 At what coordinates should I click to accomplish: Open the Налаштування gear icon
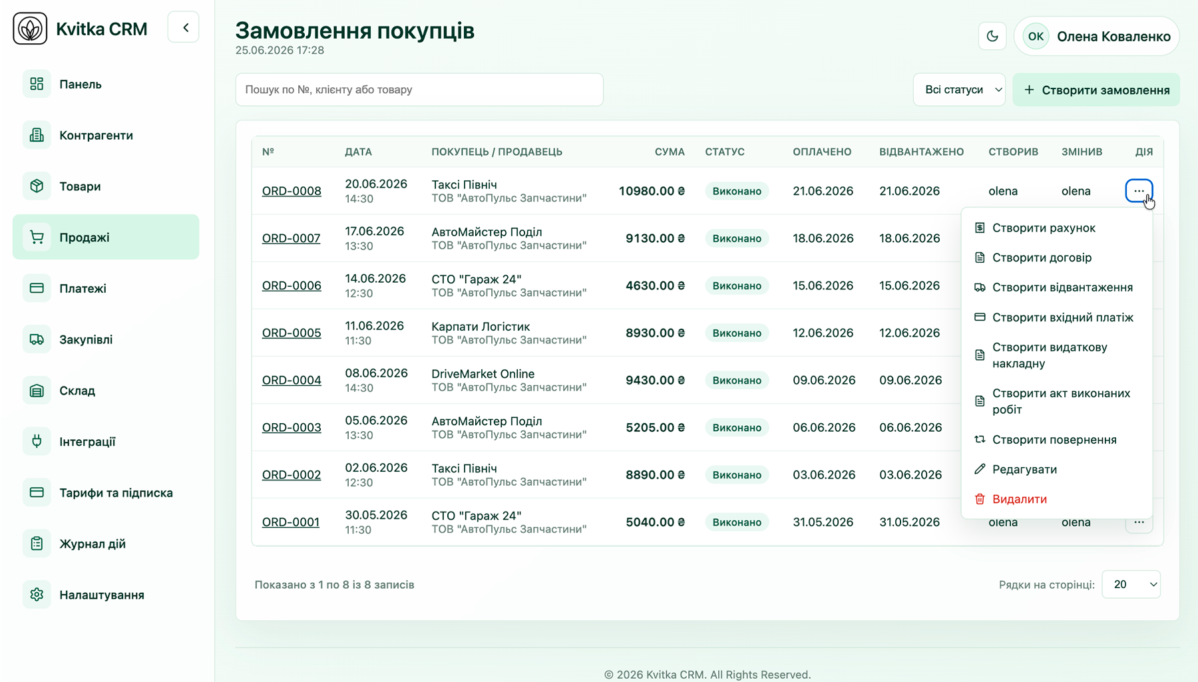pos(37,595)
